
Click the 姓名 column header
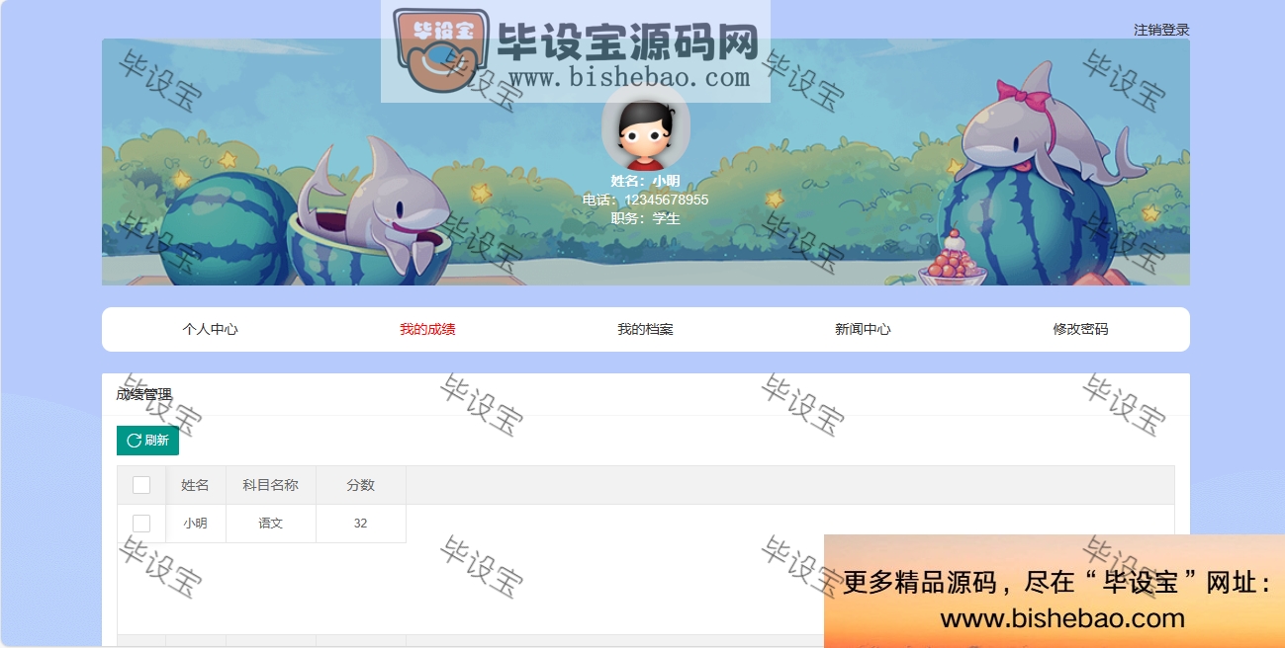tap(195, 485)
